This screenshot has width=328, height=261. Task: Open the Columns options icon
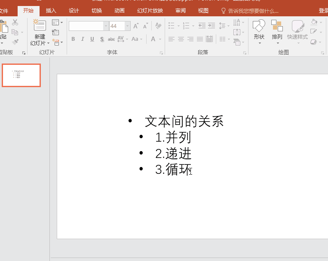222,39
